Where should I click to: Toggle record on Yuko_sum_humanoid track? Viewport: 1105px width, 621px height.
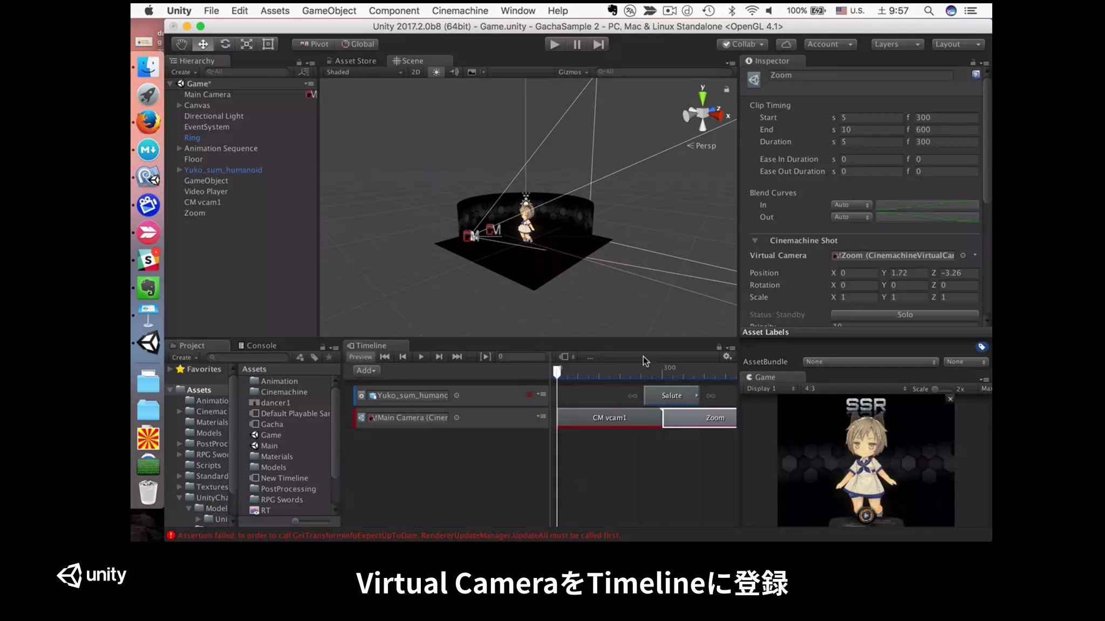[x=529, y=395]
